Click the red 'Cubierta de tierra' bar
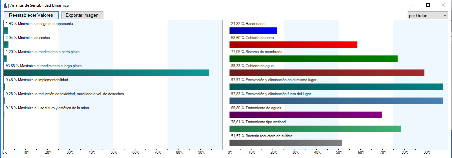The width and height of the screenshot is (452, 158). tap(293, 45)
